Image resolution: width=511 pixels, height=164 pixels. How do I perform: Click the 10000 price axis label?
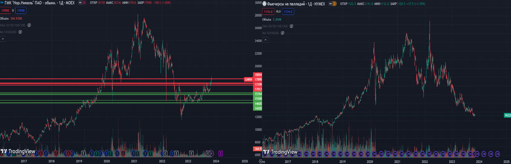click(x=258, y=130)
